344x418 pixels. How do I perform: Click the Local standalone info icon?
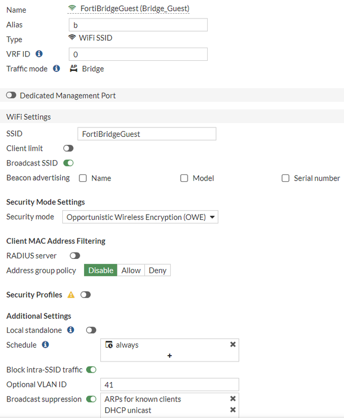[x=71, y=330]
